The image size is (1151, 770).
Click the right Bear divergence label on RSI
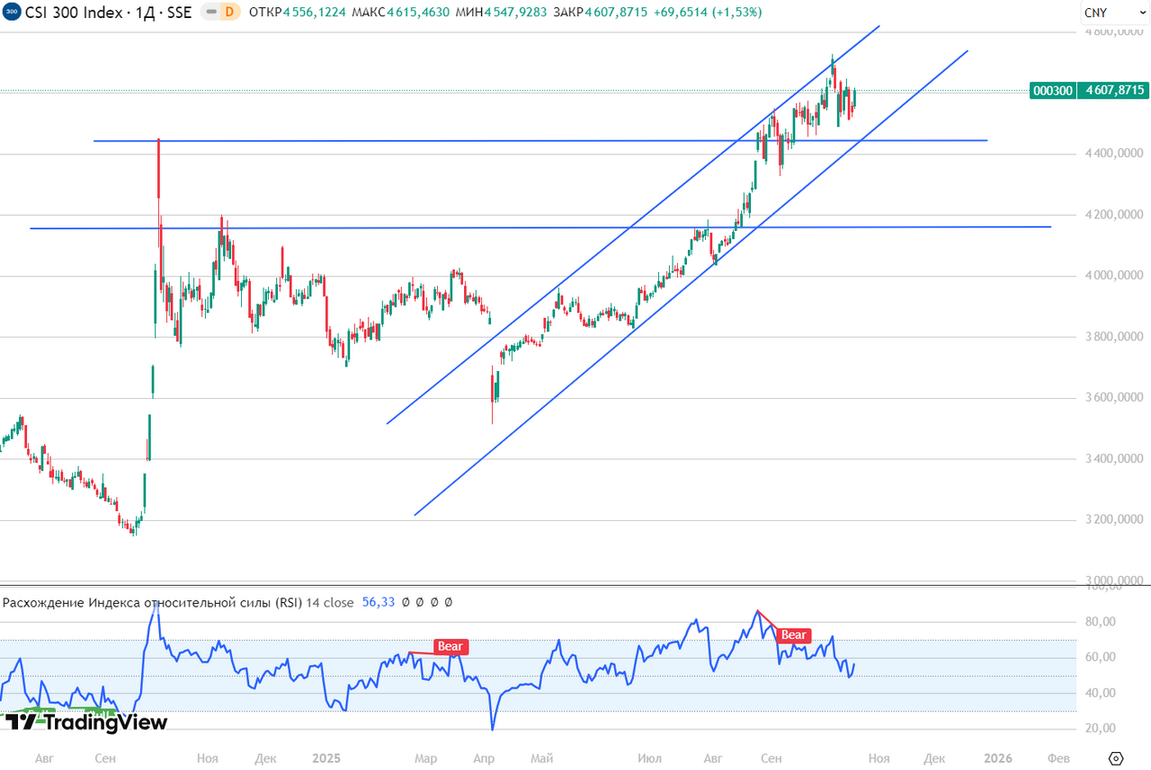pos(793,635)
